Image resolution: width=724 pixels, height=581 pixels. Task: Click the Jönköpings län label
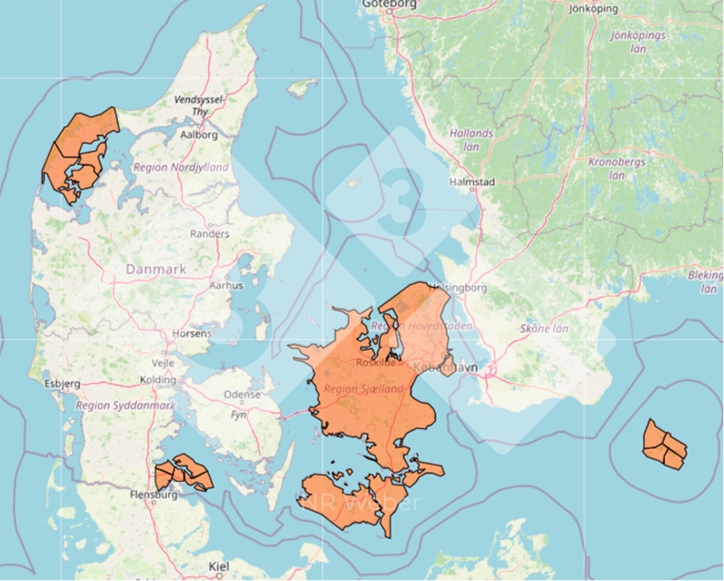tap(638, 41)
